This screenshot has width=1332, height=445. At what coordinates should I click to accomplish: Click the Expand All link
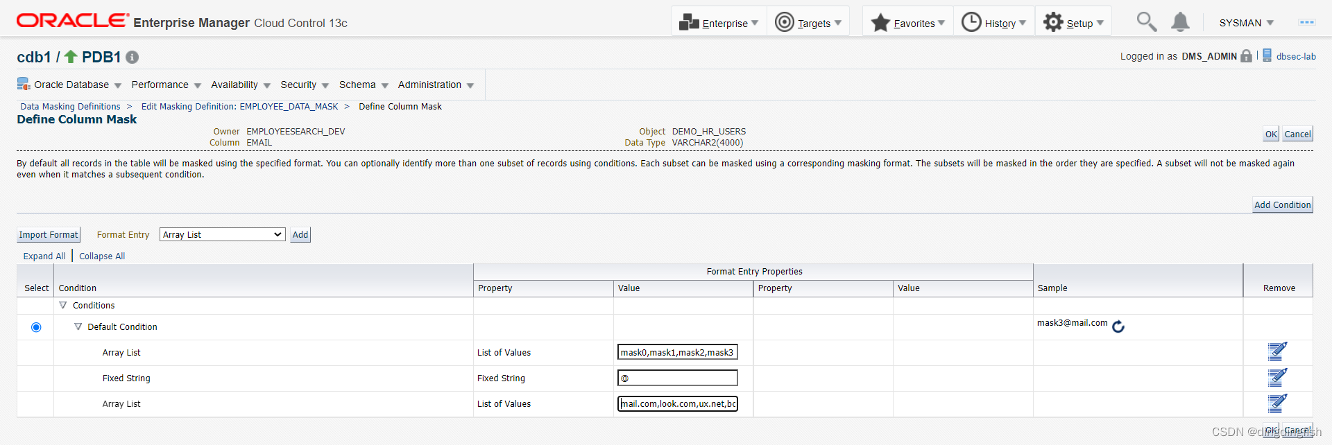44,256
